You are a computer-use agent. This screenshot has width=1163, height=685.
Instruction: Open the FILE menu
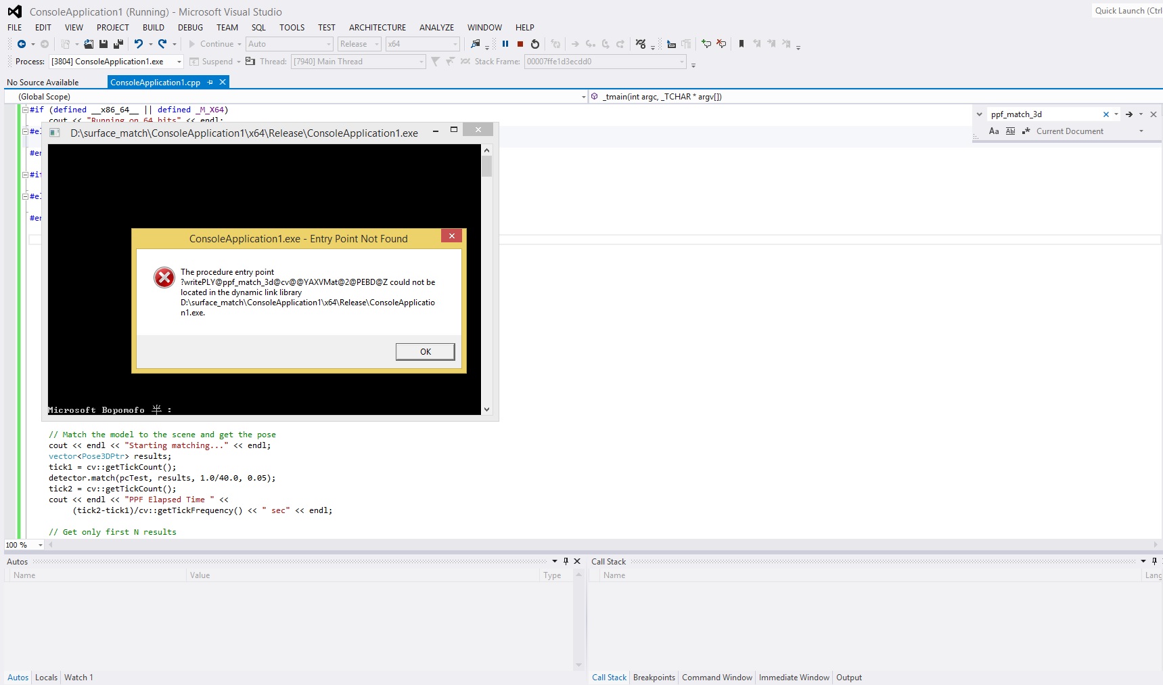point(15,28)
